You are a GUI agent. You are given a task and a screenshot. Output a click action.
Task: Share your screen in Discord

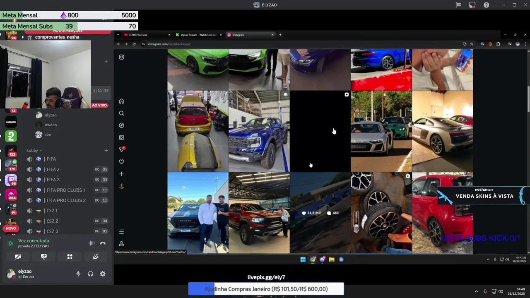44,257
